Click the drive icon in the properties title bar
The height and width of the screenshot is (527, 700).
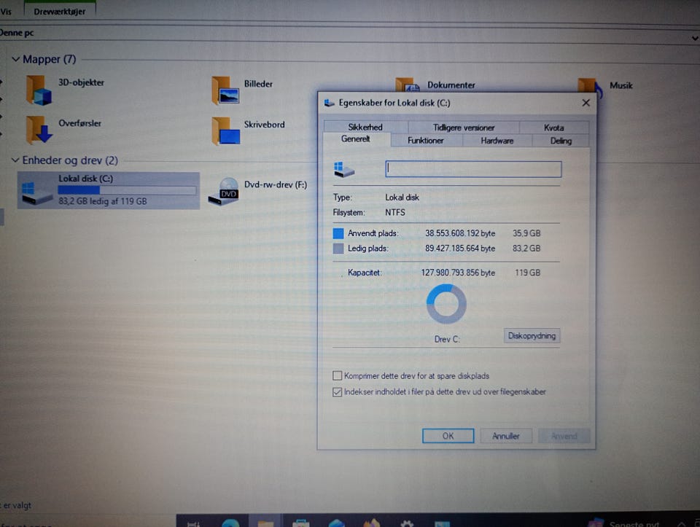[330, 103]
